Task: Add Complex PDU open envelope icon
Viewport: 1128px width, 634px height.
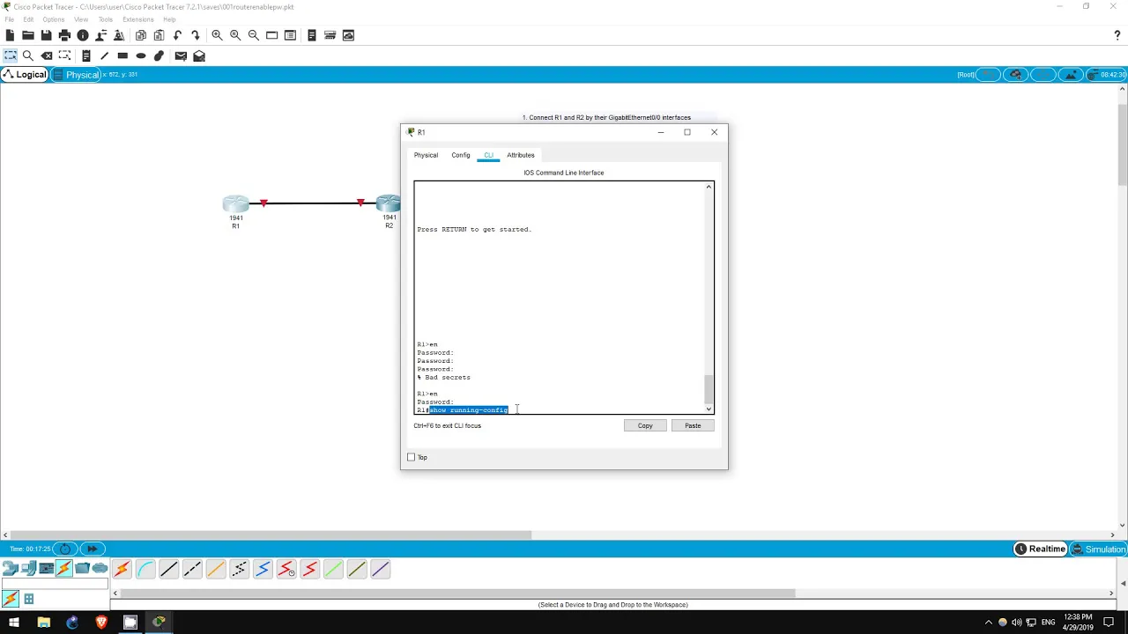Action: pyautogui.click(x=199, y=55)
